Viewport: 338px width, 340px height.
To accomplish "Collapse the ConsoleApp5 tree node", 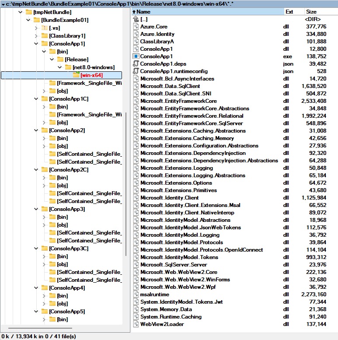I will click(x=36, y=312).
